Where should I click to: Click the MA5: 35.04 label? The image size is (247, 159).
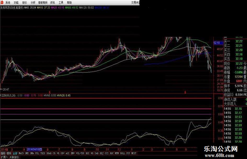30,7
